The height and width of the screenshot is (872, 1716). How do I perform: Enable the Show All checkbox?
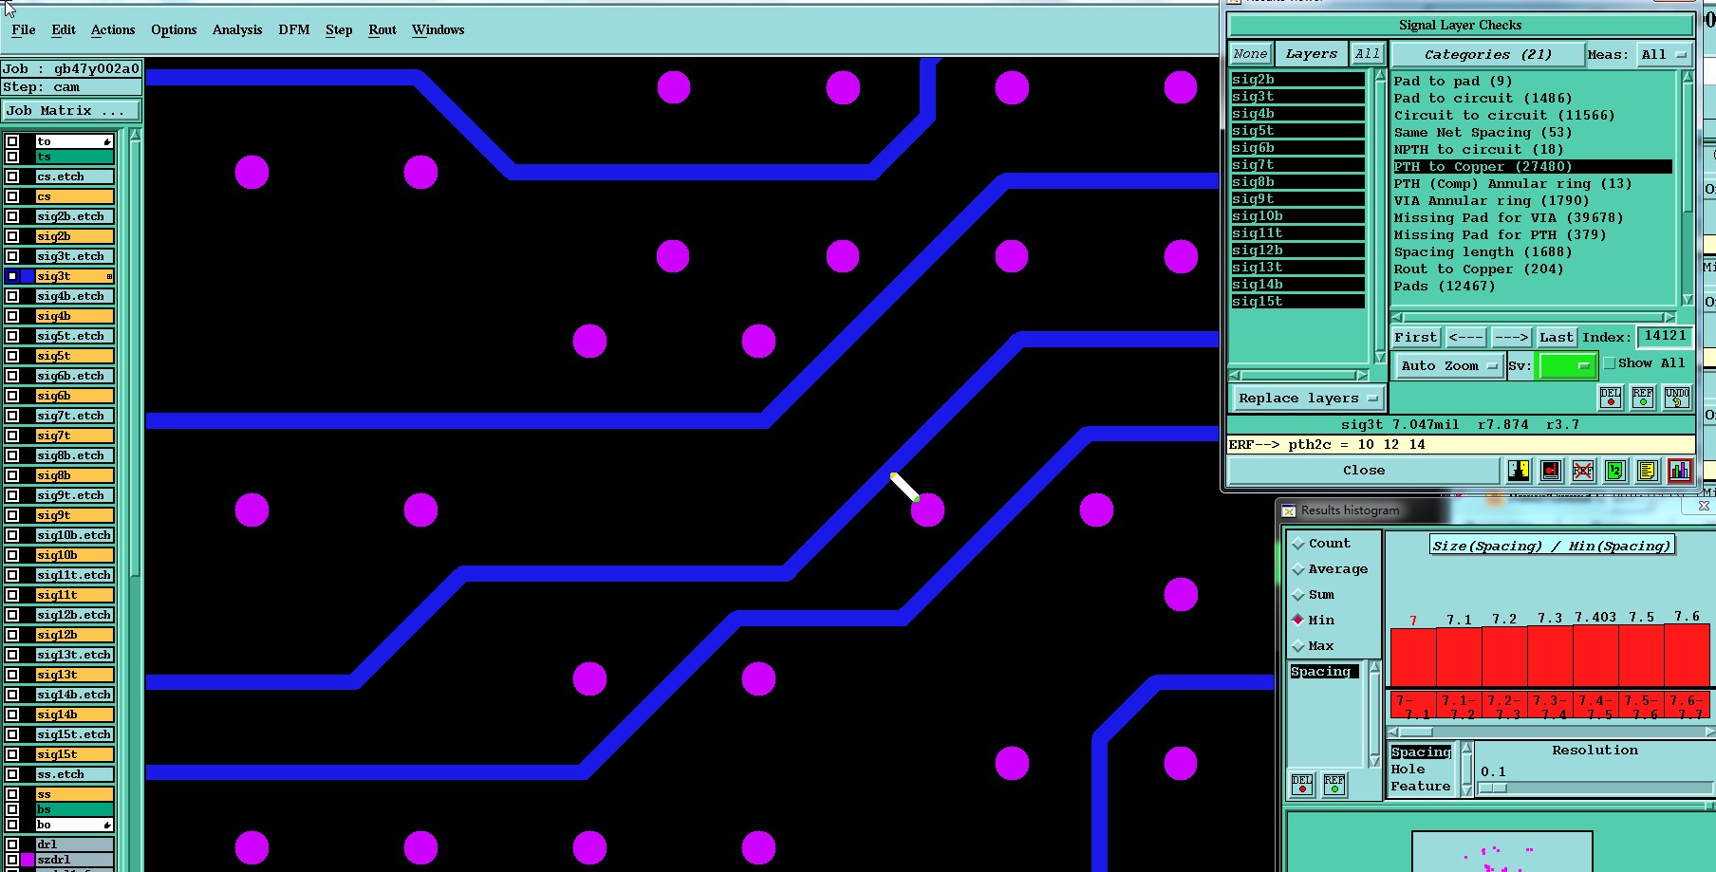[x=1609, y=363]
